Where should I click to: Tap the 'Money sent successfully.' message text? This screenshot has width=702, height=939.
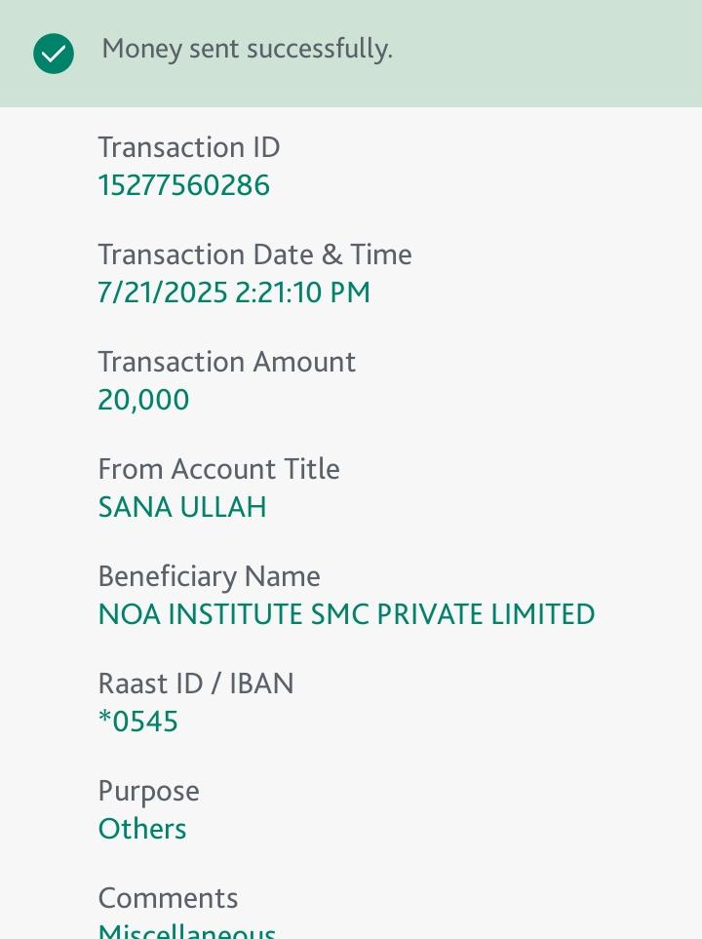247,49
